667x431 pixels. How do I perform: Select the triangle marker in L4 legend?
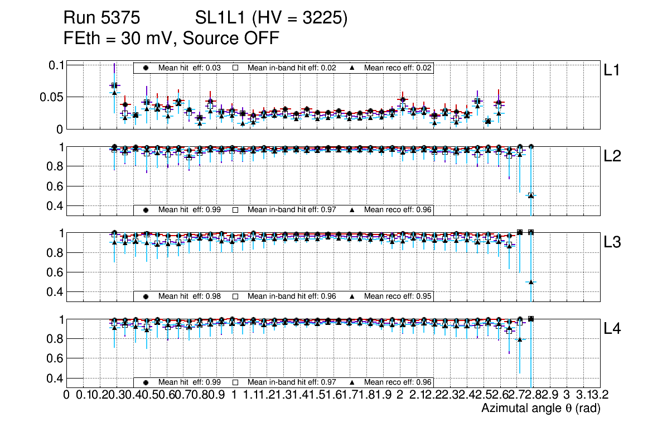point(352,382)
